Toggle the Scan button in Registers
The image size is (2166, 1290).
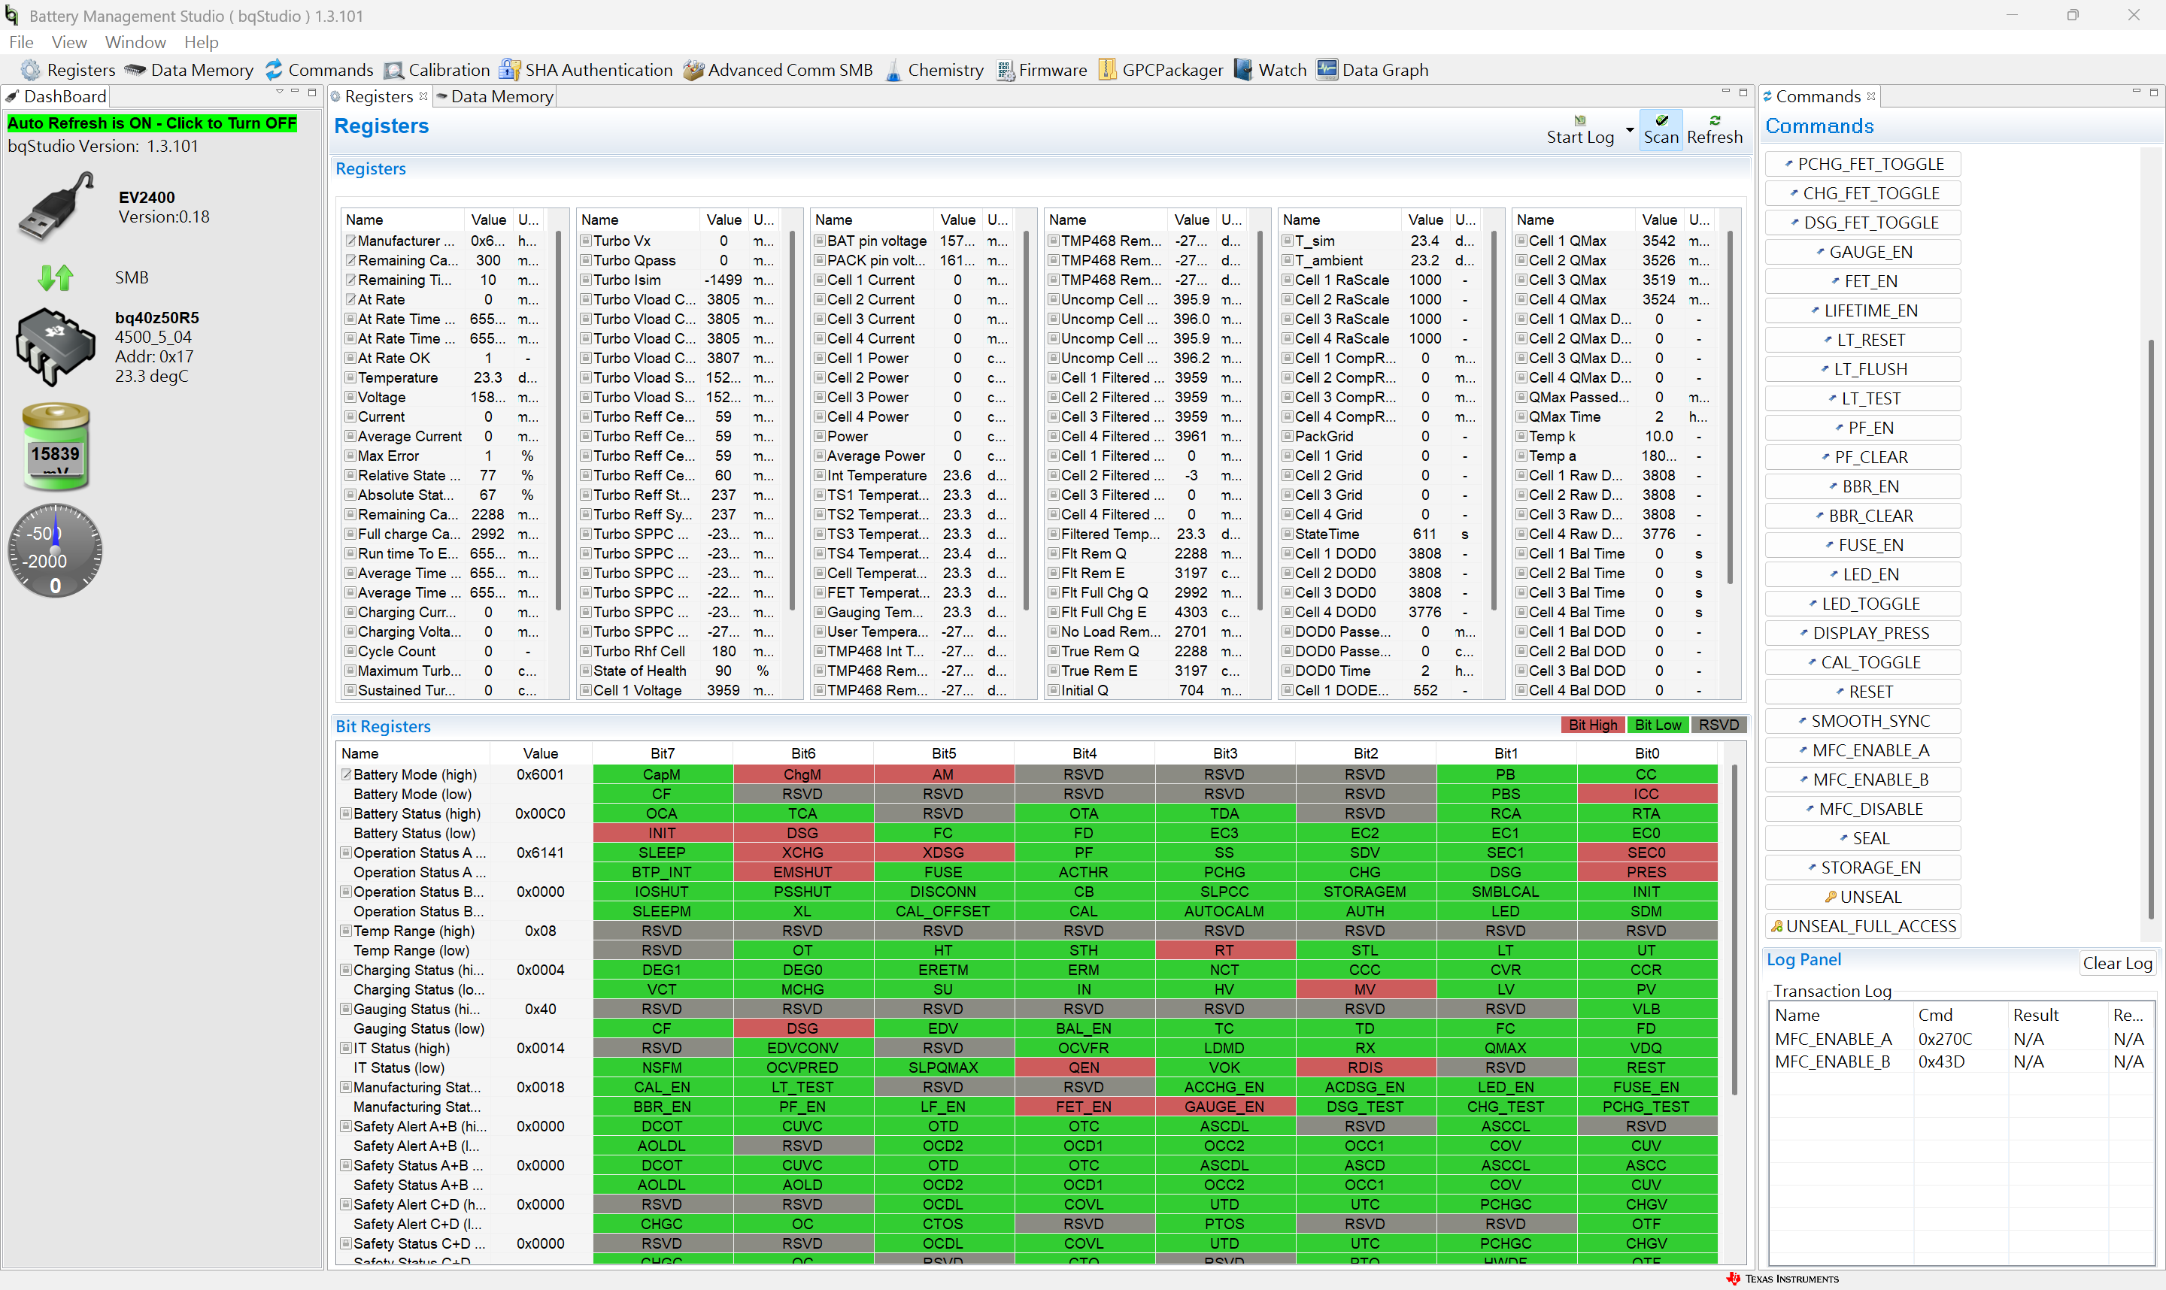point(1661,129)
